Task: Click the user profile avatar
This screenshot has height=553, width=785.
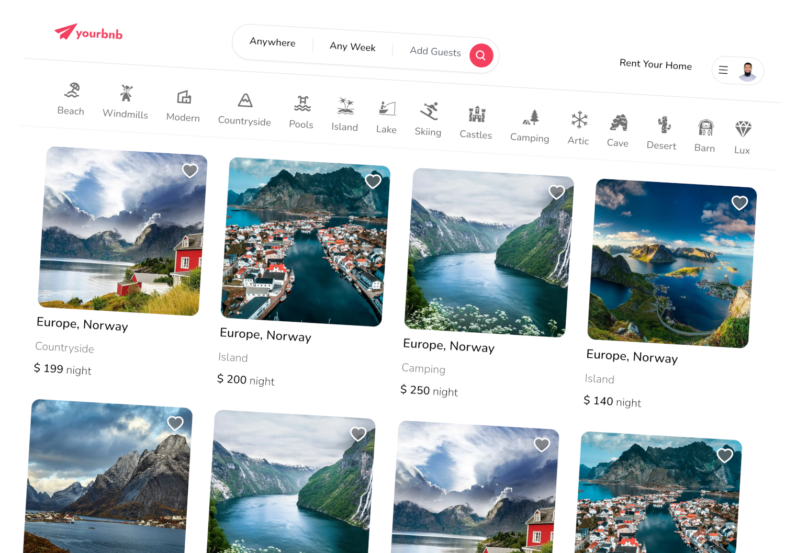Action: click(x=747, y=71)
